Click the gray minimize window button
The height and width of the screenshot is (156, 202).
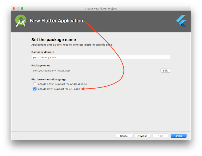click(x=18, y=9)
